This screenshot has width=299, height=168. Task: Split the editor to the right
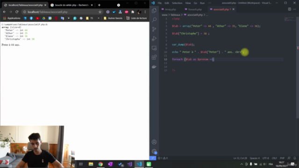tap(290, 9)
